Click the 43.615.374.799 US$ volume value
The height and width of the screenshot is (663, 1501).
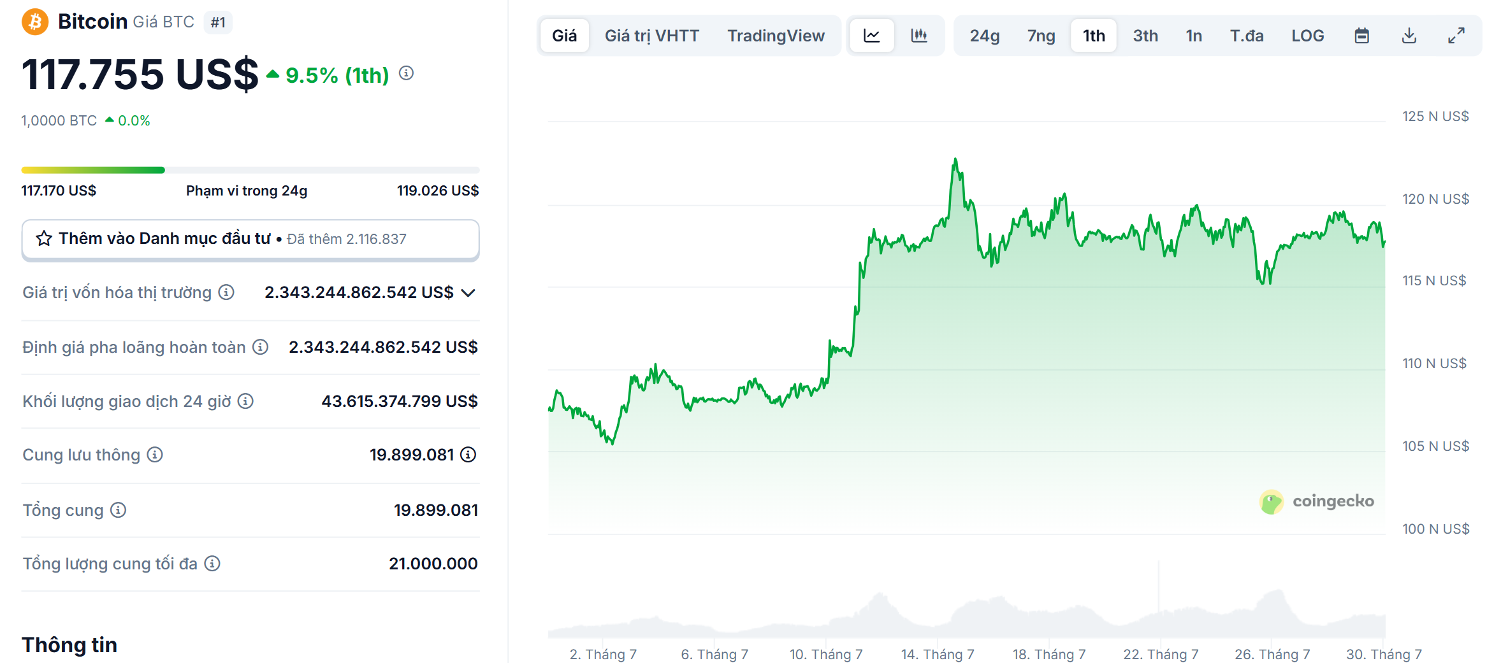tap(400, 401)
